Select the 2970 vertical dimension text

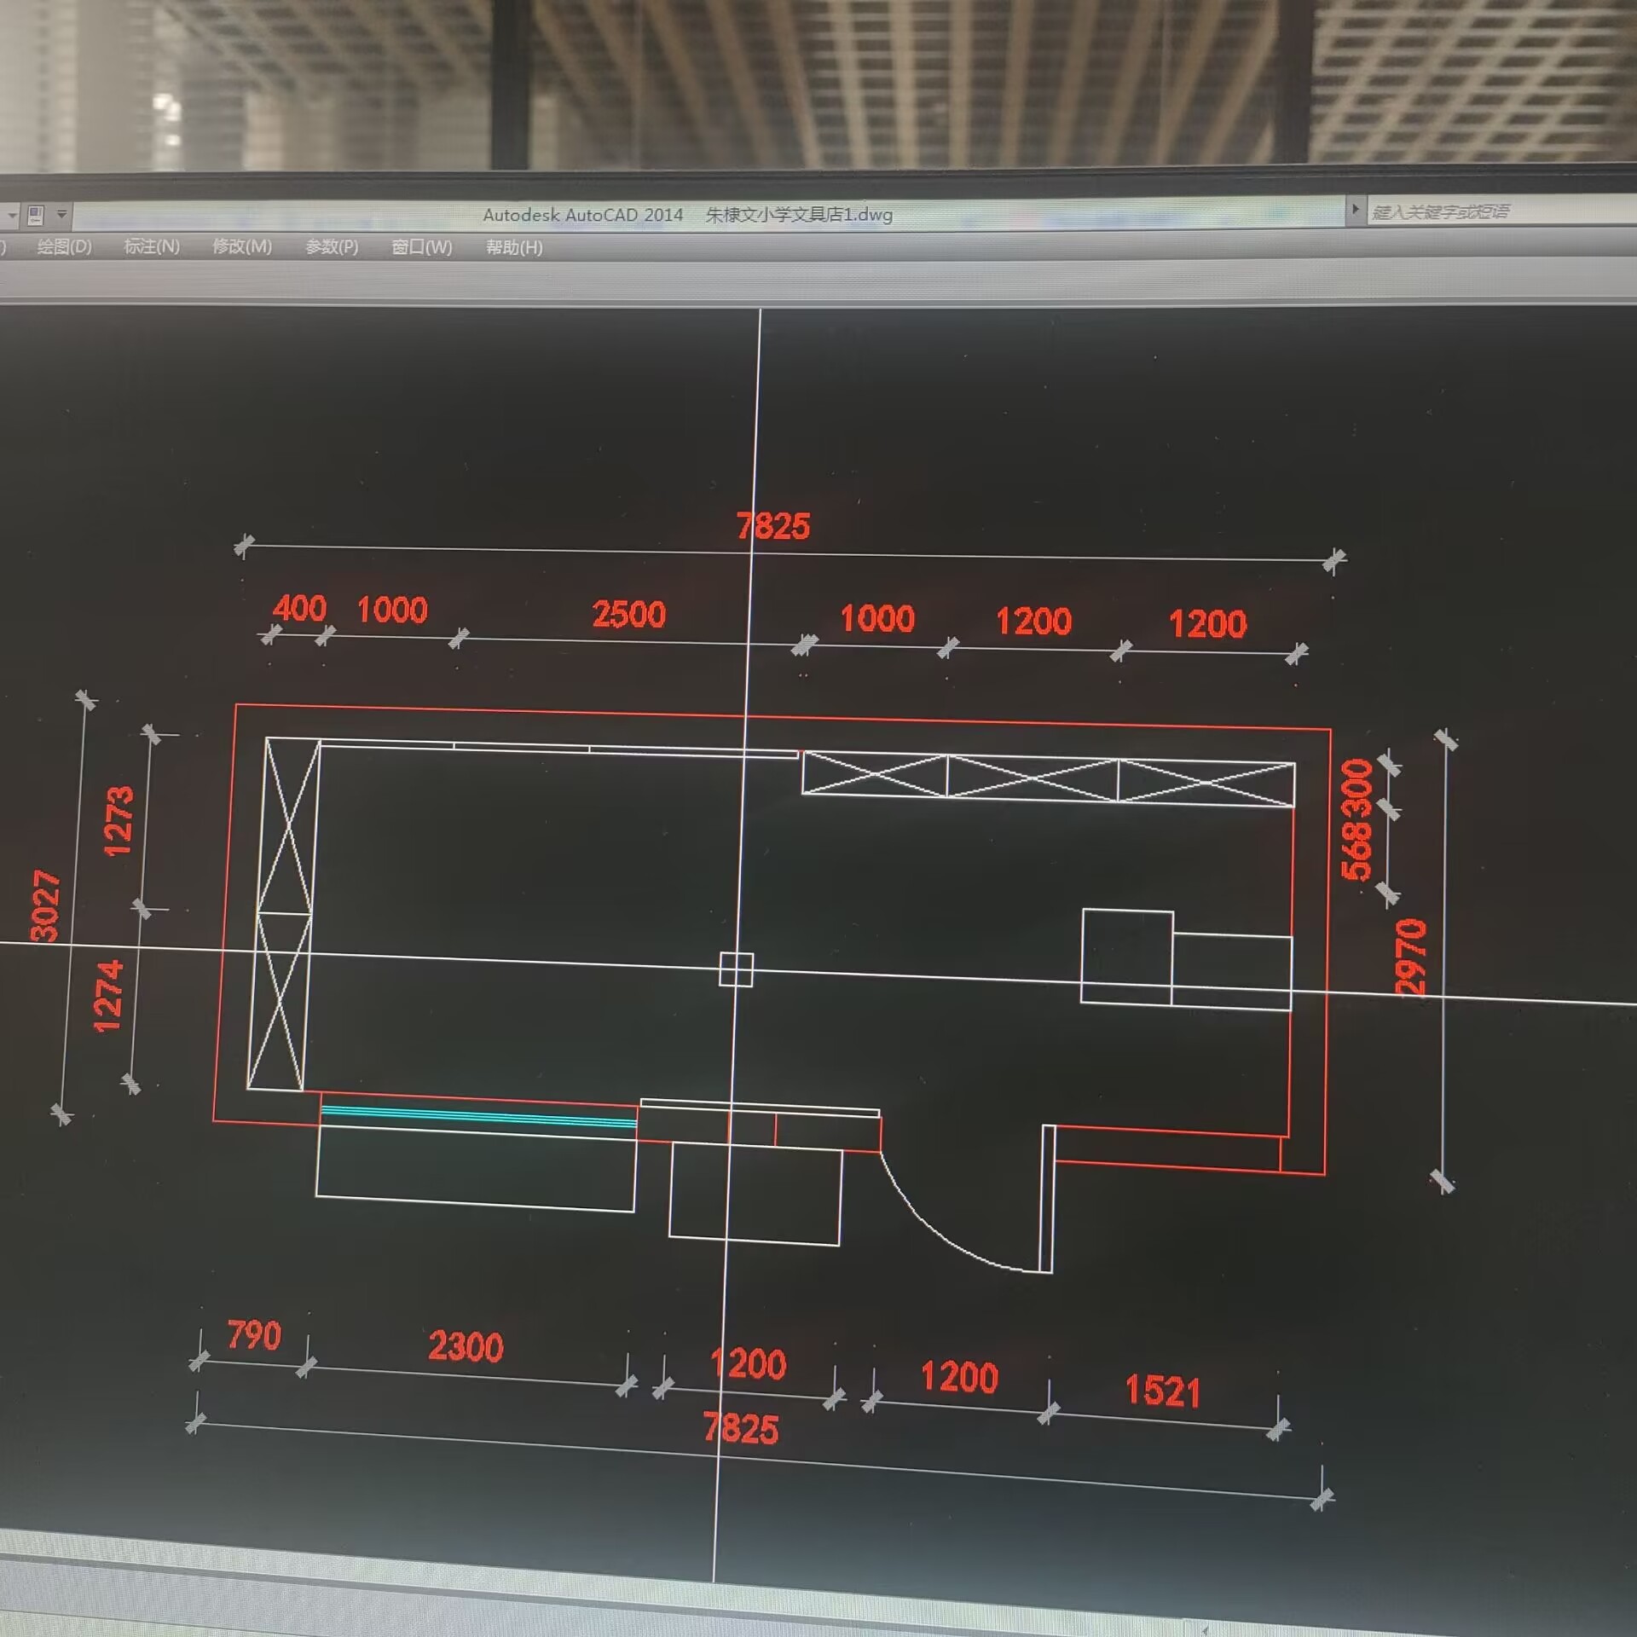pos(1410,956)
